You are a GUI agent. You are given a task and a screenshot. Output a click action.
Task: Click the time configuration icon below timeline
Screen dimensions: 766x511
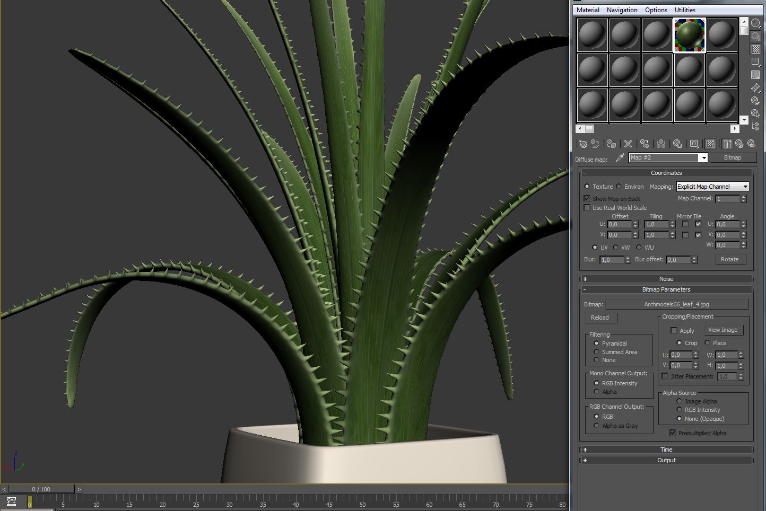click(x=11, y=501)
